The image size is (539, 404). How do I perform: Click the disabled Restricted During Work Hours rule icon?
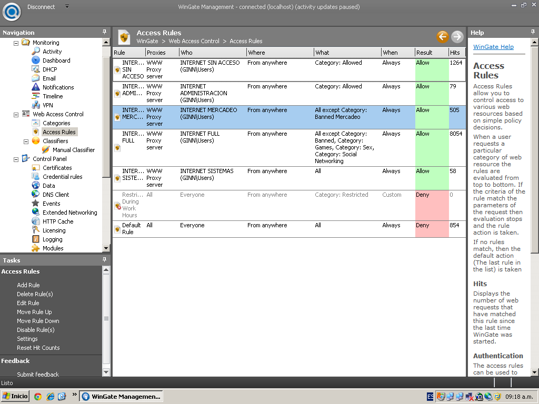(117, 206)
